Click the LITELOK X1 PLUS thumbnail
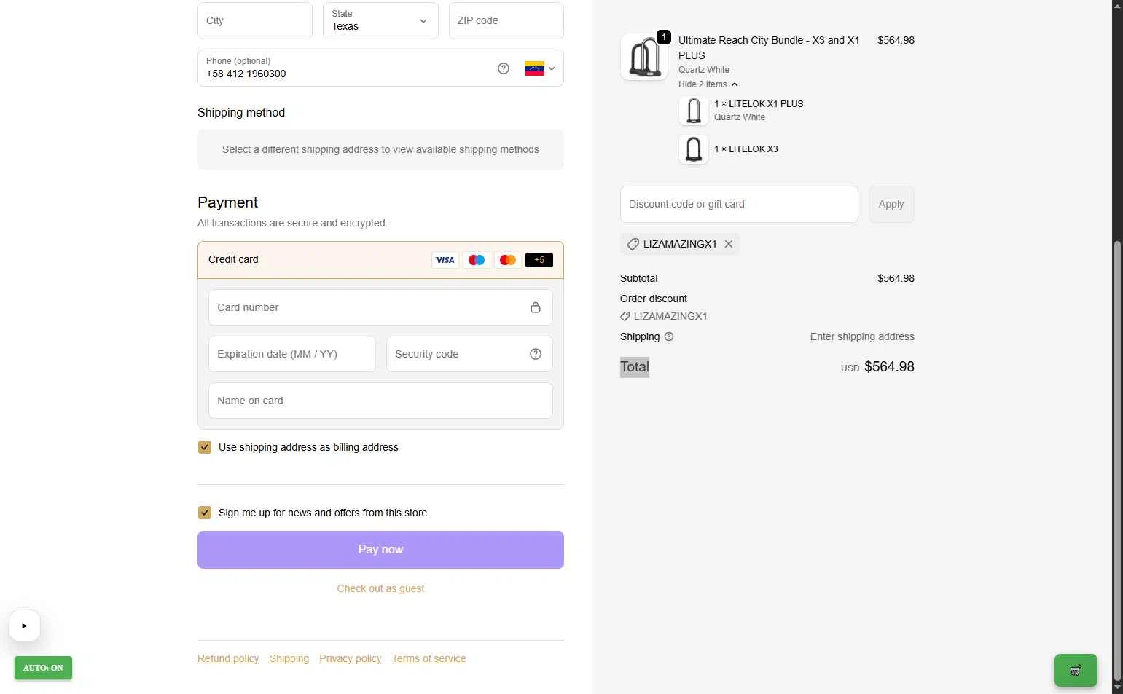 tap(694, 111)
